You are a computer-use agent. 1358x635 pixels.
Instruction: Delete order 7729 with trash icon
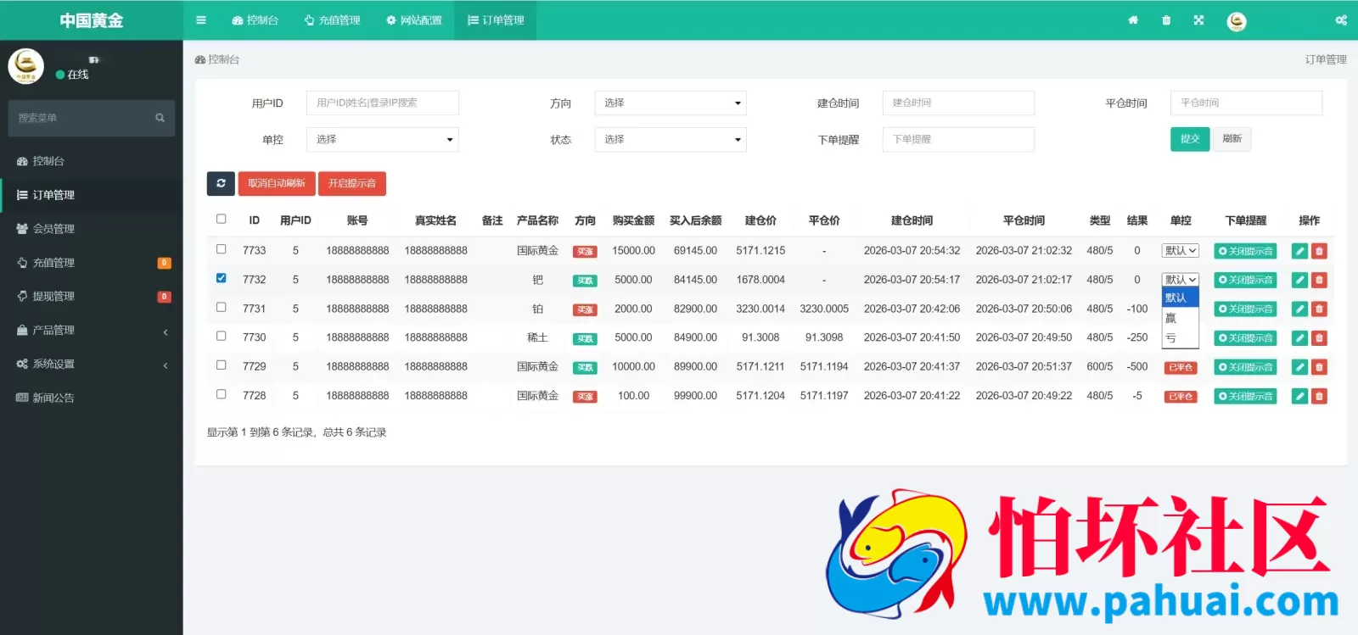pos(1319,367)
